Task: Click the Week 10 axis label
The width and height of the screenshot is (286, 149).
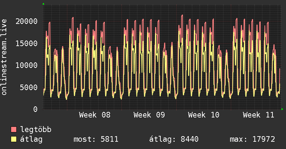Action: pos(204,115)
